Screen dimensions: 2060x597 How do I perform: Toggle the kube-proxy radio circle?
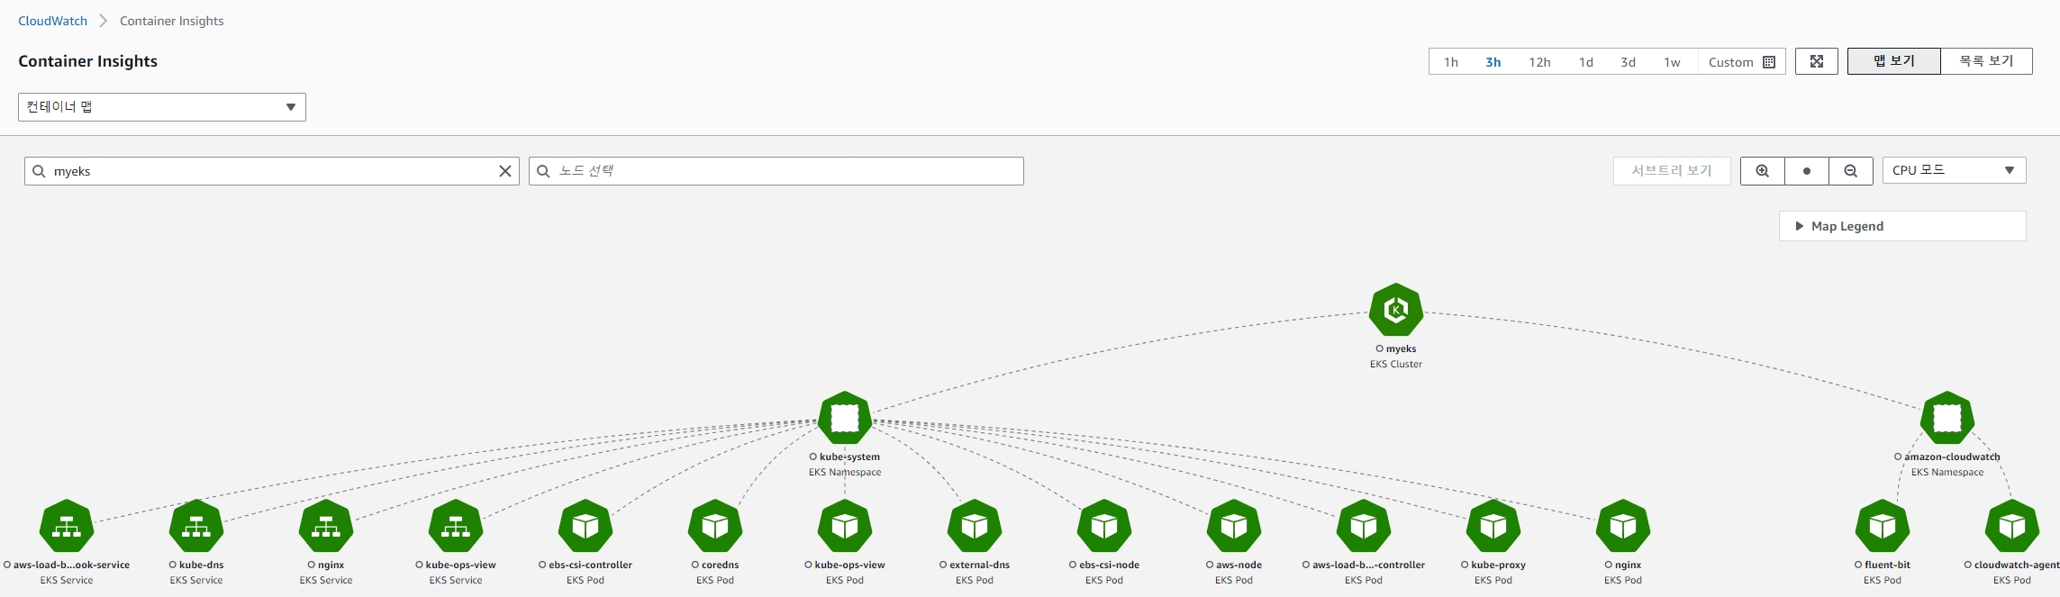pos(1465,565)
